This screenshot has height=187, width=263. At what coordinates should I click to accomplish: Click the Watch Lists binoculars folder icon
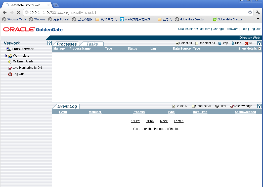point(10,56)
